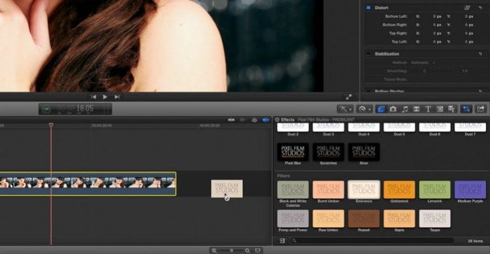This screenshot has width=490, height=254.
Task: Select the Eminence filter
Action: click(x=364, y=190)
